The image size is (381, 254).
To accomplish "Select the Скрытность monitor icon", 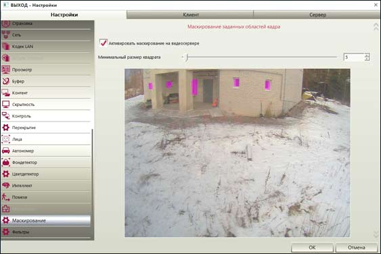I will coord(6,105).
